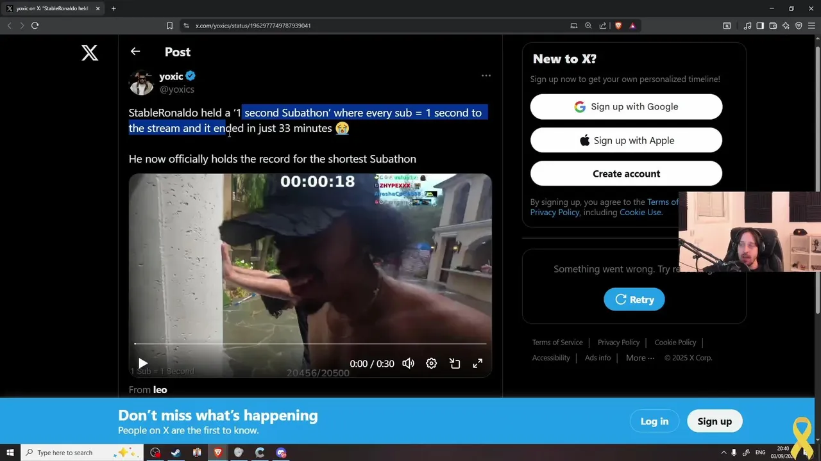This screenshot has width=821, height=461.
Task: Expand the video to fullscreen
Action: [478, 364]
